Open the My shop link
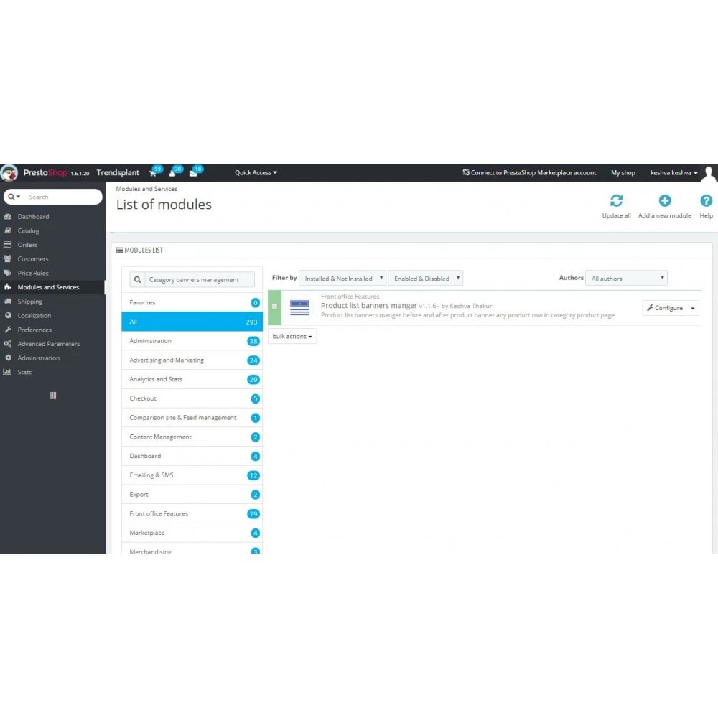 tap(623, 173)
